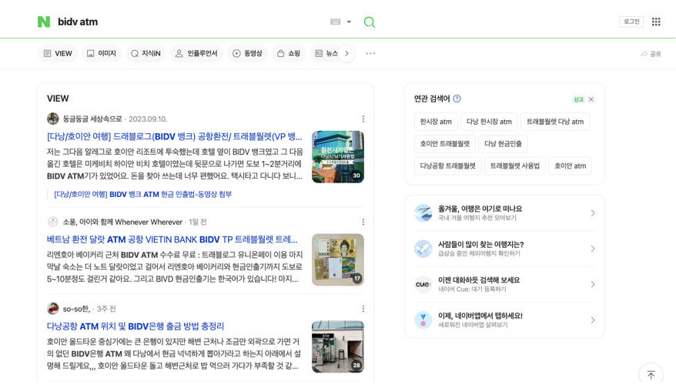Open the apps grid menu icon
676x388 pixels.
pyautogui.click(x=656, y=22)
